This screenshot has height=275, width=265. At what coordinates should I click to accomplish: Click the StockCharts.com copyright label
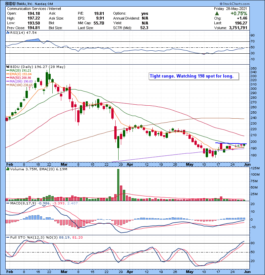(x=235, y=4)
